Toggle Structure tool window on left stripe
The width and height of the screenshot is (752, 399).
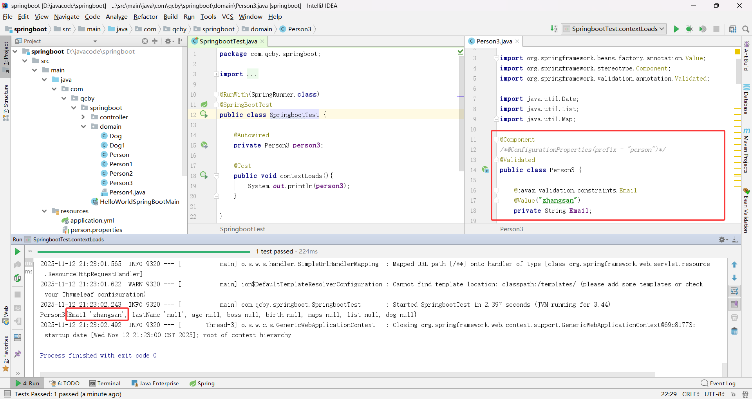click(6, 102)
